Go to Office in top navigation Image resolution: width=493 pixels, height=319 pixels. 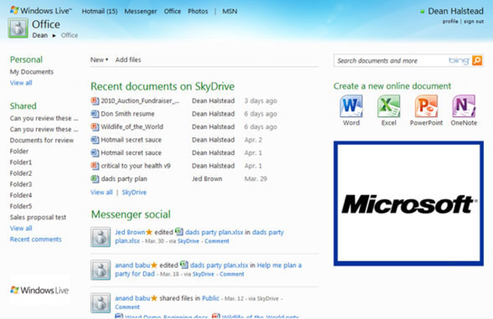(x=173, y=12)
